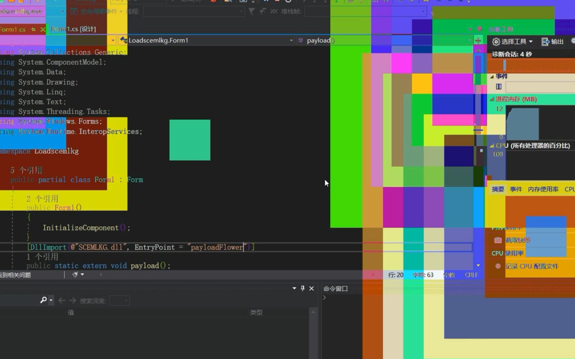Select the Form1.cs [设计] tab
The image size is (575, 359).
coord(73,29)
